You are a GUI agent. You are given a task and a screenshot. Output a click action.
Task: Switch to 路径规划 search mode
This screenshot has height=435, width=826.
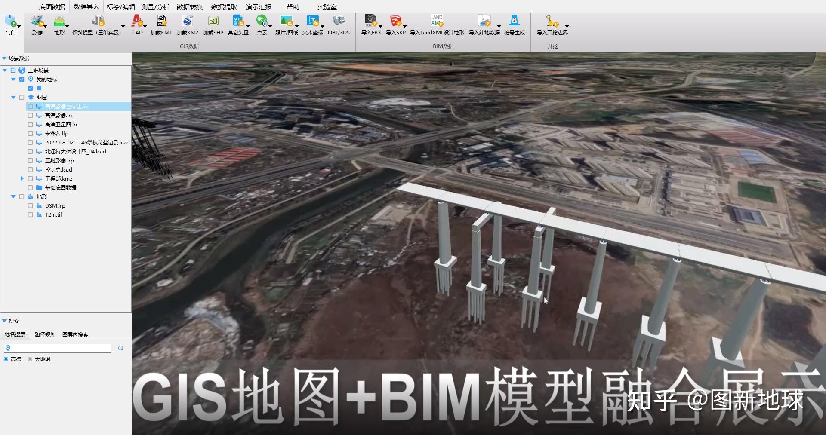pos(44,334)
